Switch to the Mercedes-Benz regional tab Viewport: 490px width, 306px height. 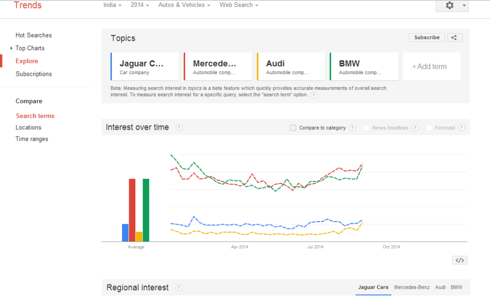[x=412, y=287]
